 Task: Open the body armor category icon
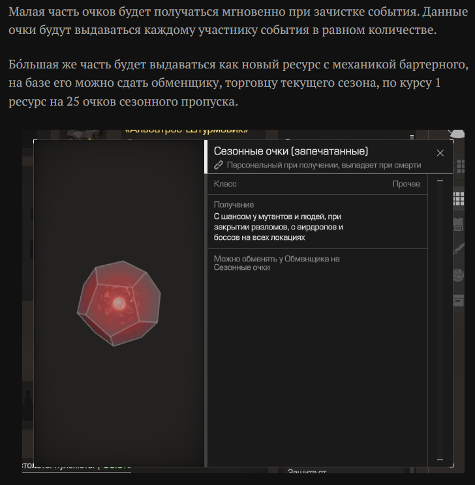point(459,224)
